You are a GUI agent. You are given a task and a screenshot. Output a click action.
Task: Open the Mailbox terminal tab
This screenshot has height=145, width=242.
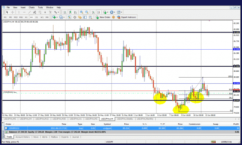point(54,137)
